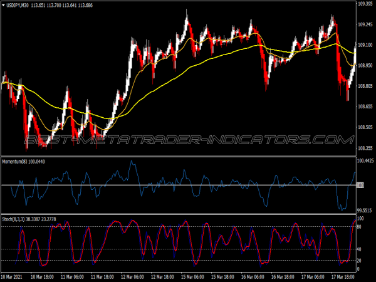Click the 109.245 price scale value
The image size is (376, 282).
(365, 24)
